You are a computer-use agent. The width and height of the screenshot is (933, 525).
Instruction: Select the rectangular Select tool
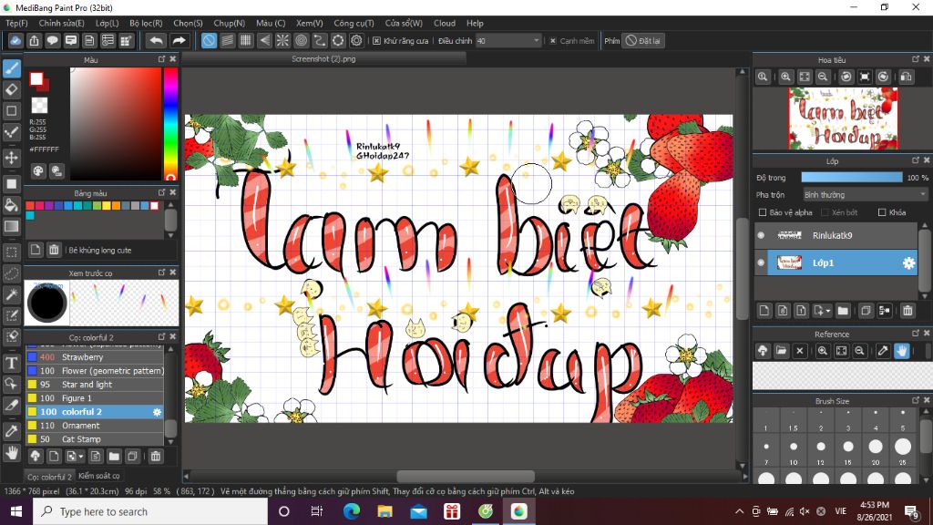(11, 252)
